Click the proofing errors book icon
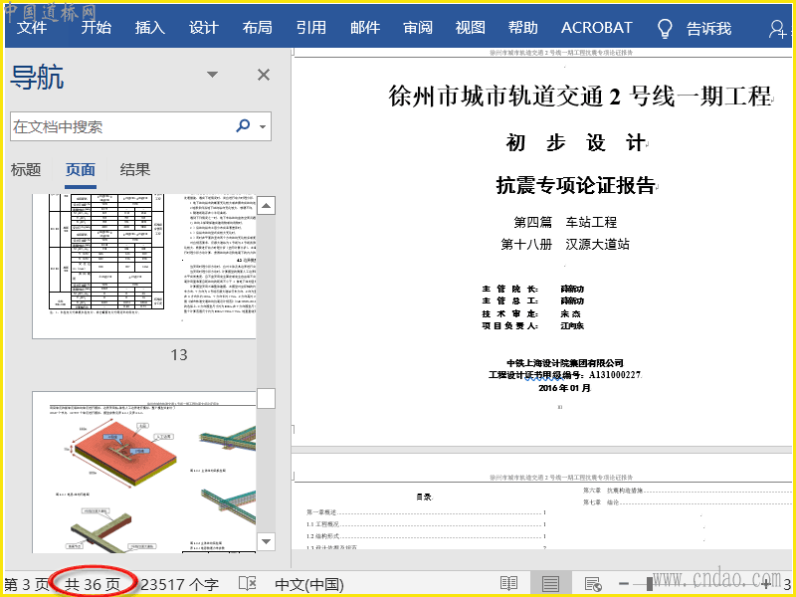The height and width of the screenshot is (597, 796). (x=247, y=584)
